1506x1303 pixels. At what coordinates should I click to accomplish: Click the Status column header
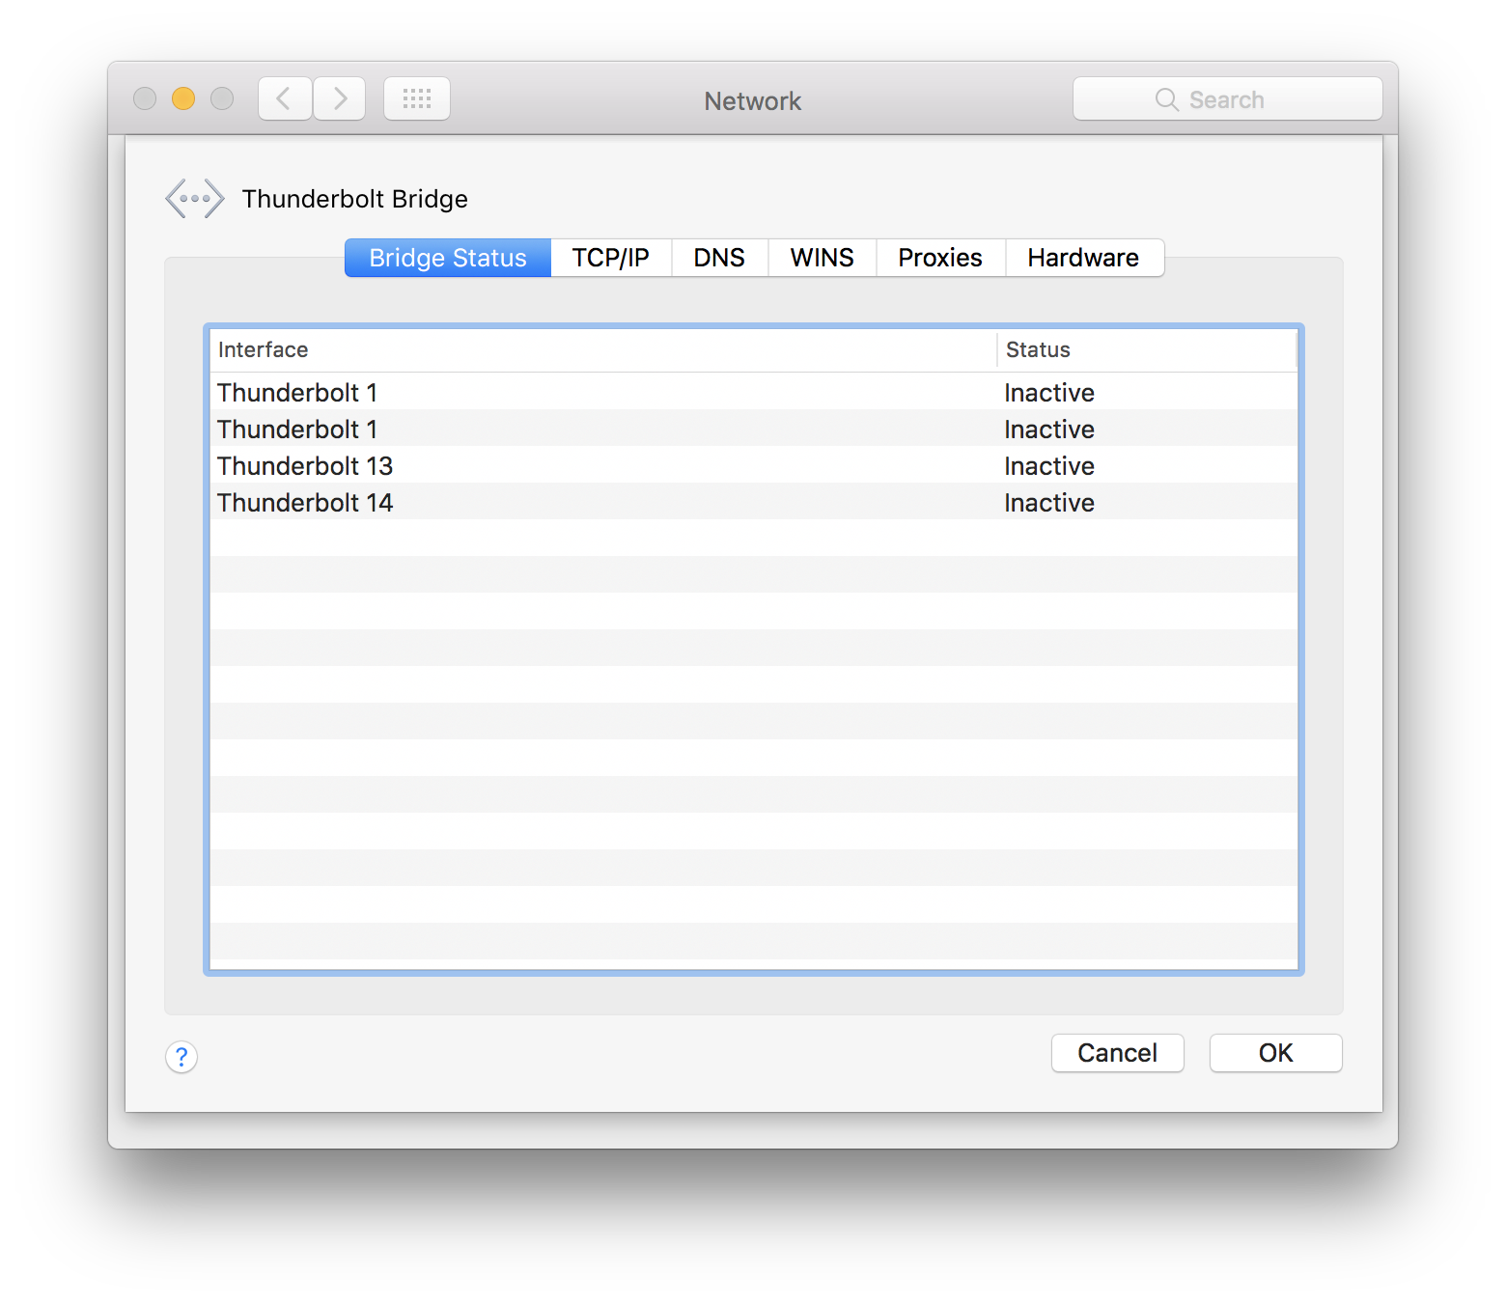pos(1147,350)
